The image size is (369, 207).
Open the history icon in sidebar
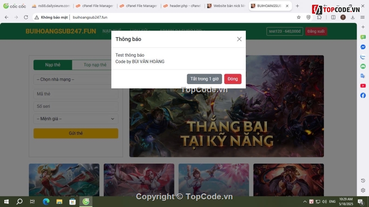[363, 181]
